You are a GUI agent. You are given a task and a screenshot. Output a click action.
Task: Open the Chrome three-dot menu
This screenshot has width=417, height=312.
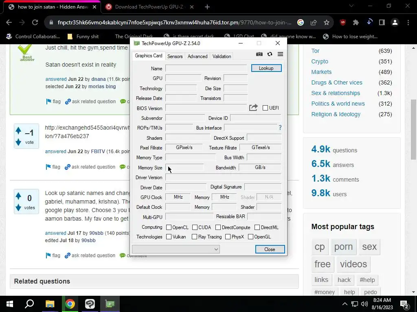408,23
